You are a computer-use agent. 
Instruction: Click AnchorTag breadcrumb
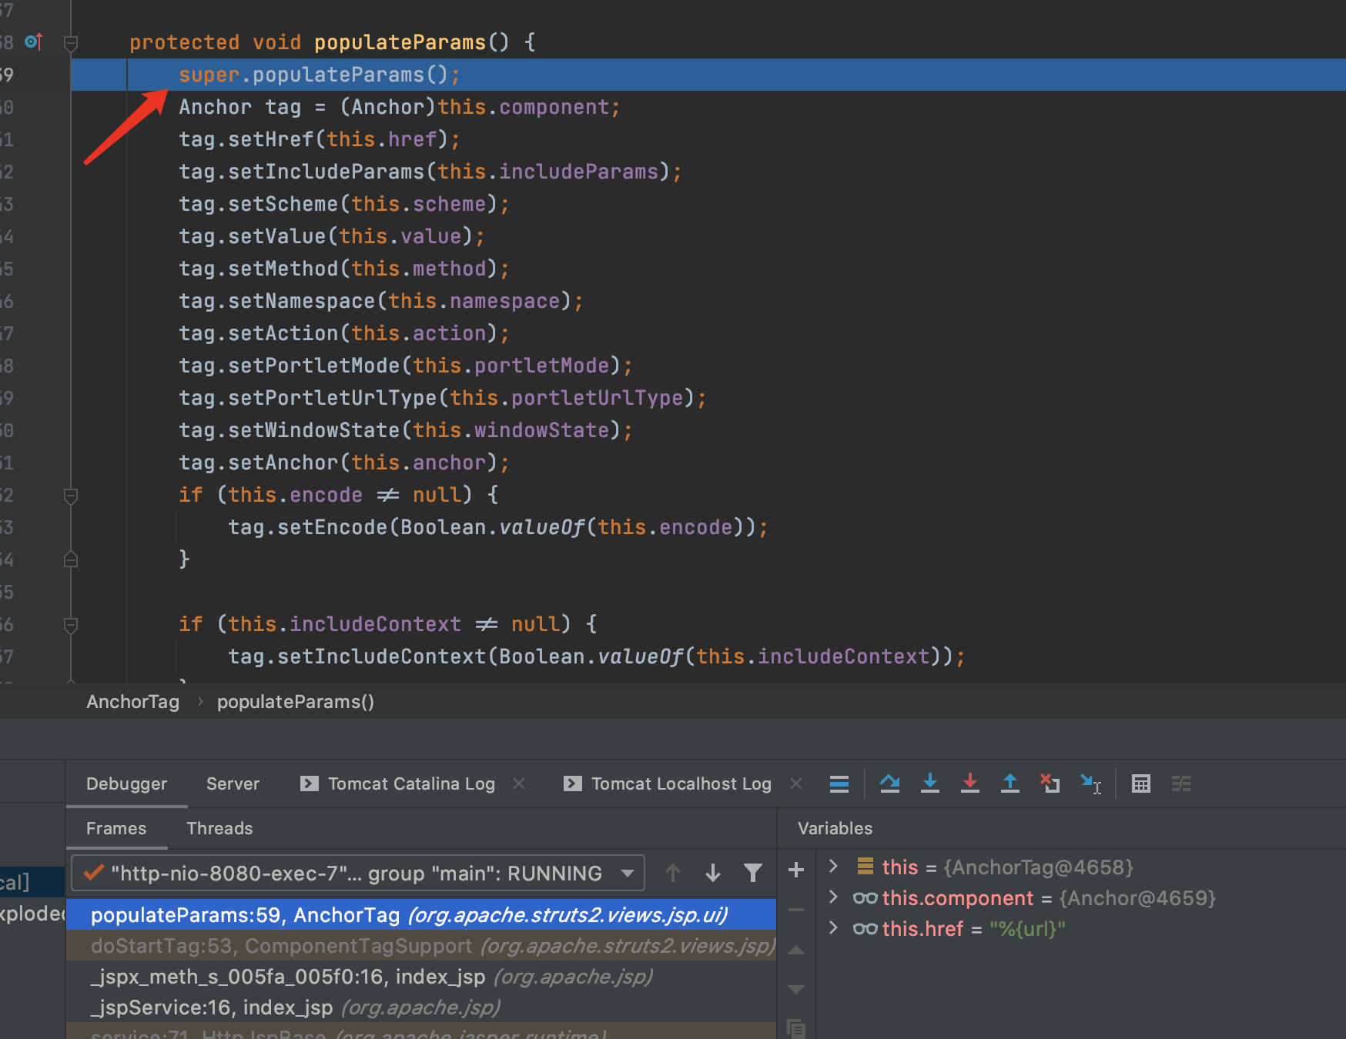click(132, 702)
